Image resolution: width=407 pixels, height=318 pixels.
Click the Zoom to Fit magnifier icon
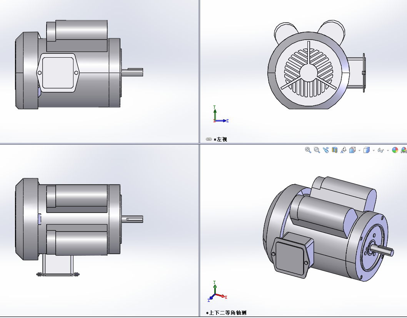coord(308,150)
